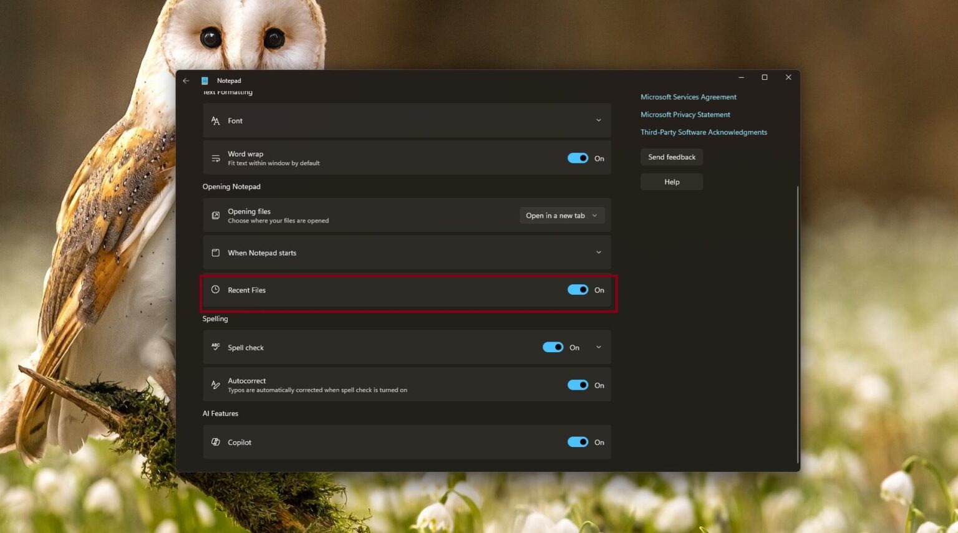This screenshot has width=958, height=533.
Task: Click the back arrow to exit settings
Action: 186,80
